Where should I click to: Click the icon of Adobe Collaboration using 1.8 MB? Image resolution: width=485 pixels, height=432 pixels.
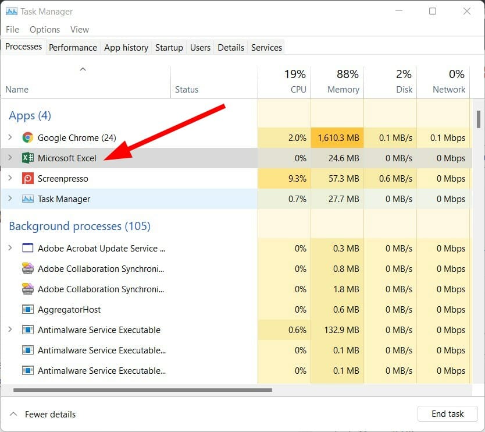coord(28,289)
